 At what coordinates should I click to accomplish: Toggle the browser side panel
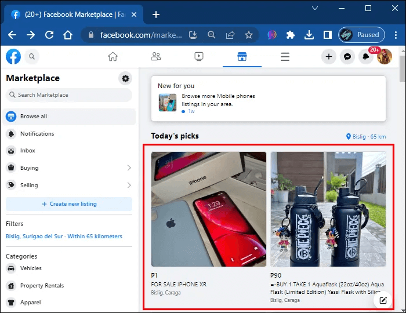click(328, 35)
